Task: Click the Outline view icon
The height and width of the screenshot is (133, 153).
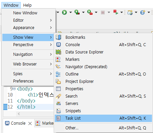Action: tap(58, 74)
